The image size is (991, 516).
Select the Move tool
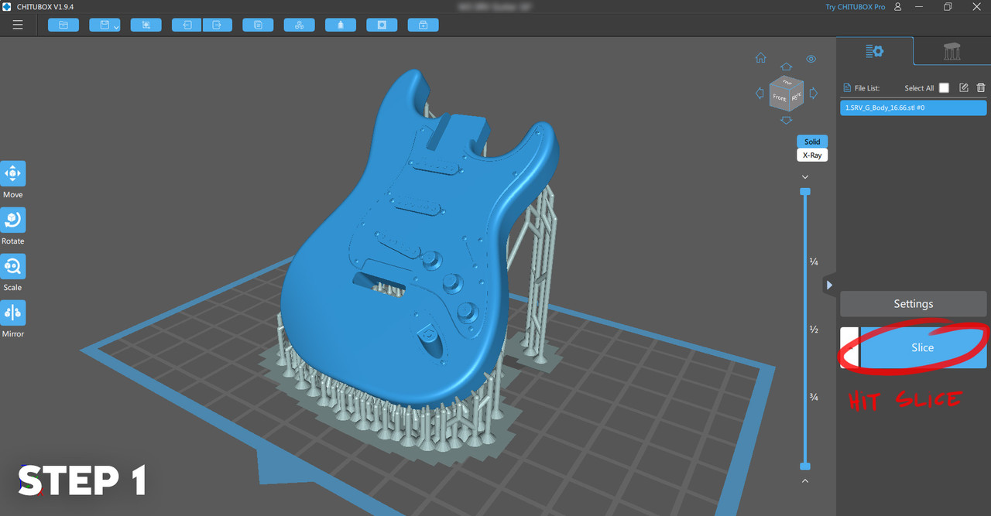13,174
